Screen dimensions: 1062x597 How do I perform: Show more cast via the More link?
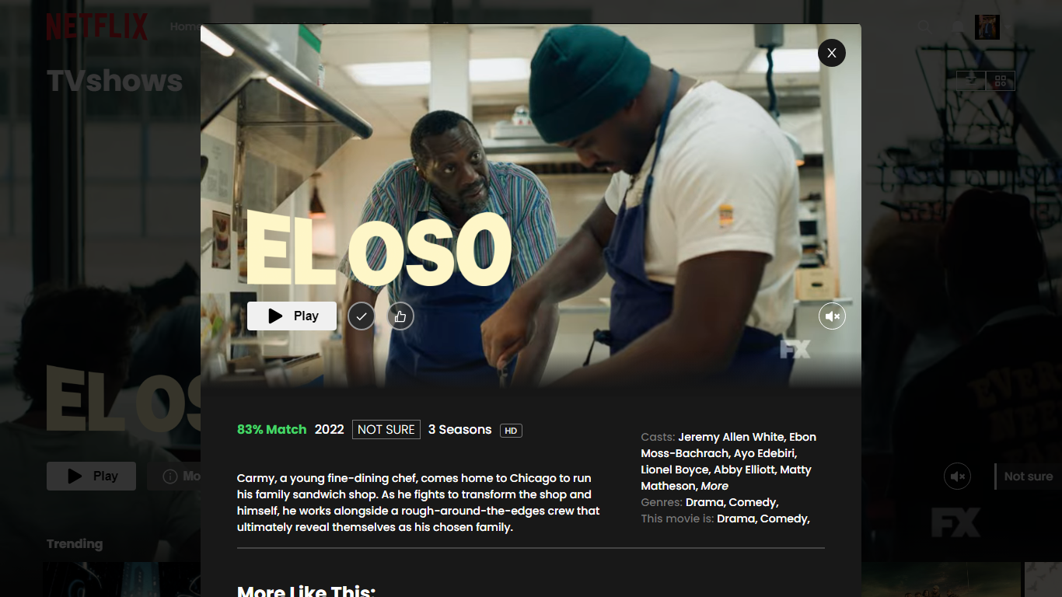pyautogui.click(x=714, y=486)
